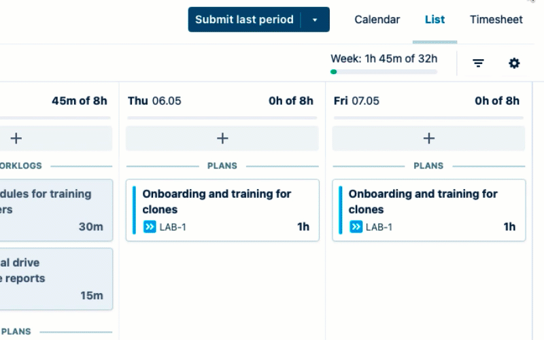Open the 15m worklog card

coord(56,278)
